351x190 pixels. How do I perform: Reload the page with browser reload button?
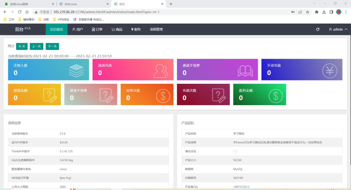coord(20,12)
